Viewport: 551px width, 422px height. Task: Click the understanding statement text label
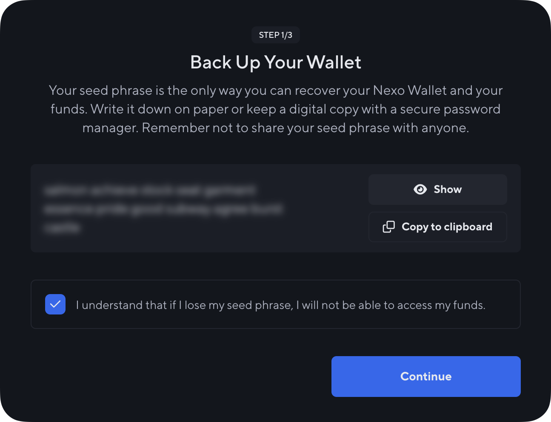pyautogui.click(x=280, y=305)
